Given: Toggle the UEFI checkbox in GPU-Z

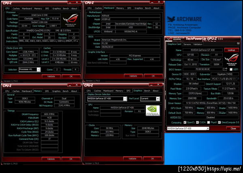Looking at the screenshot, I should (x=231, y=69).
